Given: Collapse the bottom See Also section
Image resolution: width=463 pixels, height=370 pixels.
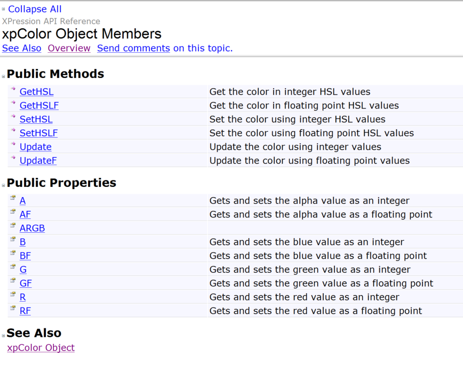Looking at the screenshot, I should [x=4, y=335].
